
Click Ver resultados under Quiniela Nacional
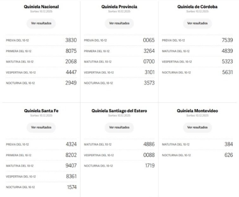(41, 23)
